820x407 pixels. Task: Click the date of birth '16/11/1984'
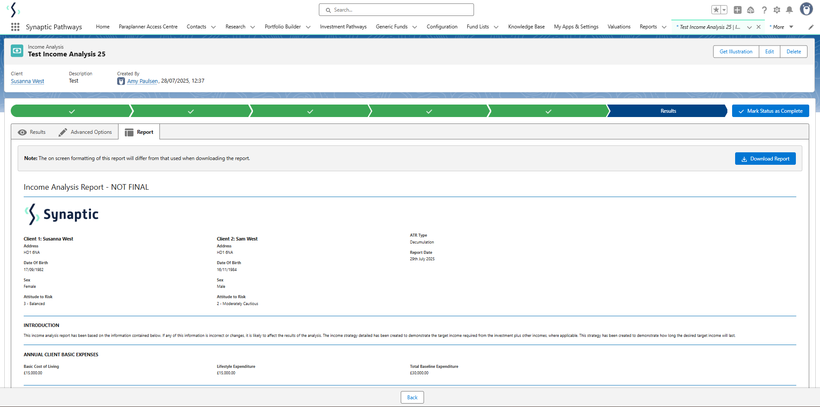coord(227,270)
